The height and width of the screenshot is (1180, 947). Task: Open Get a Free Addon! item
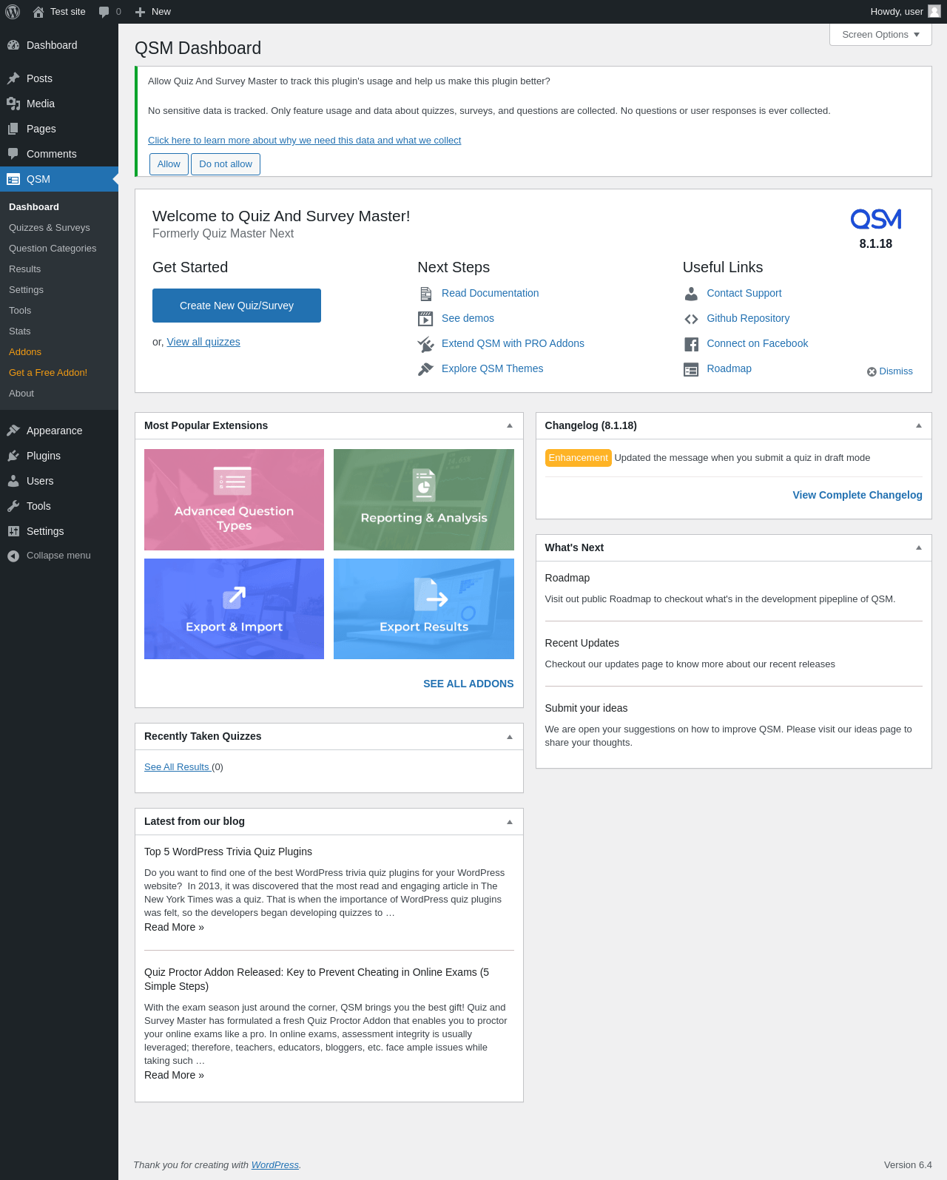coord(48,373)
